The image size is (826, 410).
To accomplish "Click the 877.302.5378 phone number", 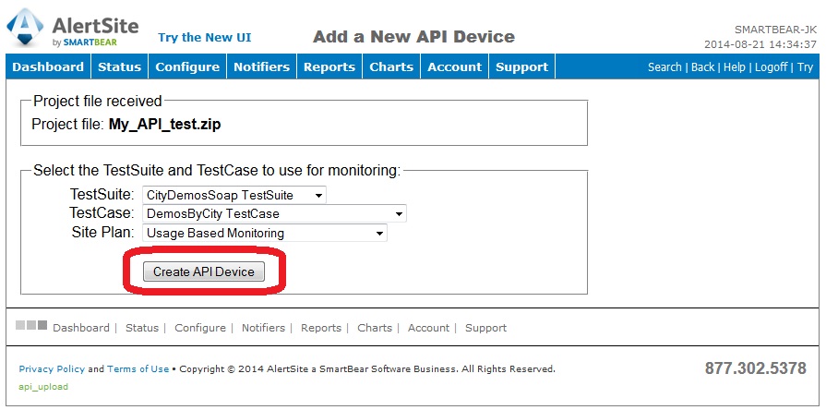I will coord(756,368).
